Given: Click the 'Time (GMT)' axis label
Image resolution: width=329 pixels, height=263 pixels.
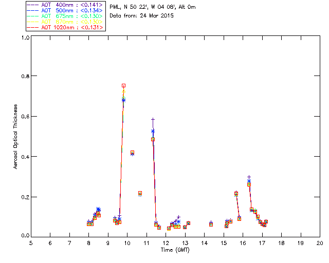Looking at the screenshot, I should tap(175, 250).
